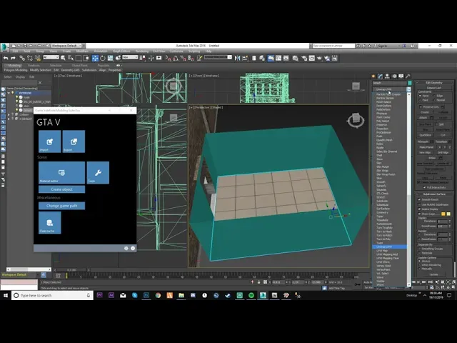Click the Clear cache tile

click(50, 222)
